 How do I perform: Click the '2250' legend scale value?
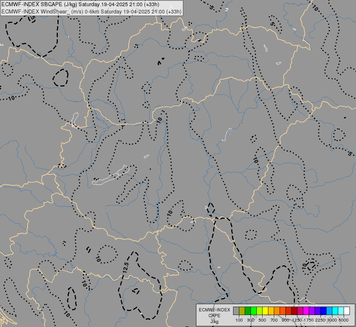point(320,320)
